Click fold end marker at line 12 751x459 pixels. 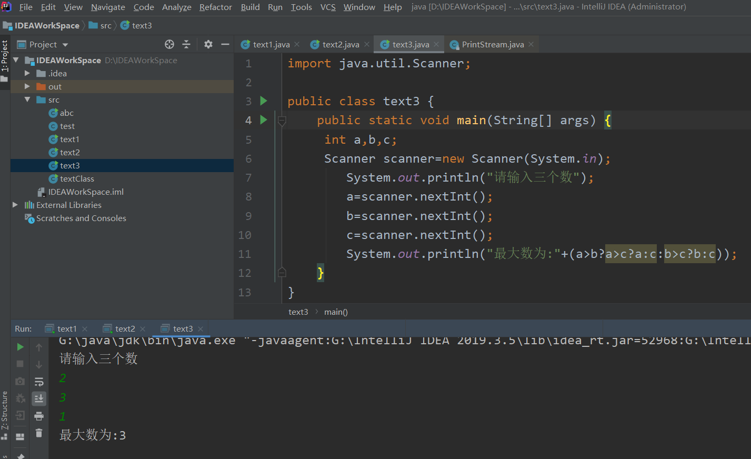pyautogui.click(x=282, y=272)
